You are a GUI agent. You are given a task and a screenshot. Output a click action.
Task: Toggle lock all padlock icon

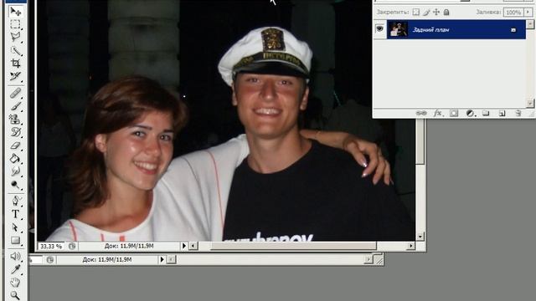[x=446, y=13]
